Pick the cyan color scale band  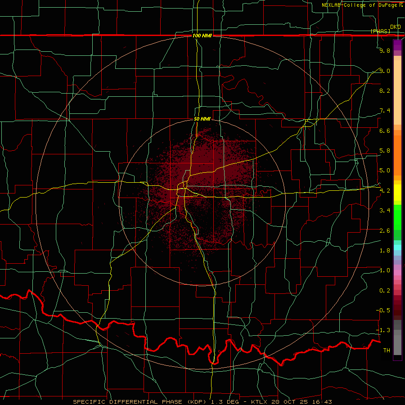point(397,247)
